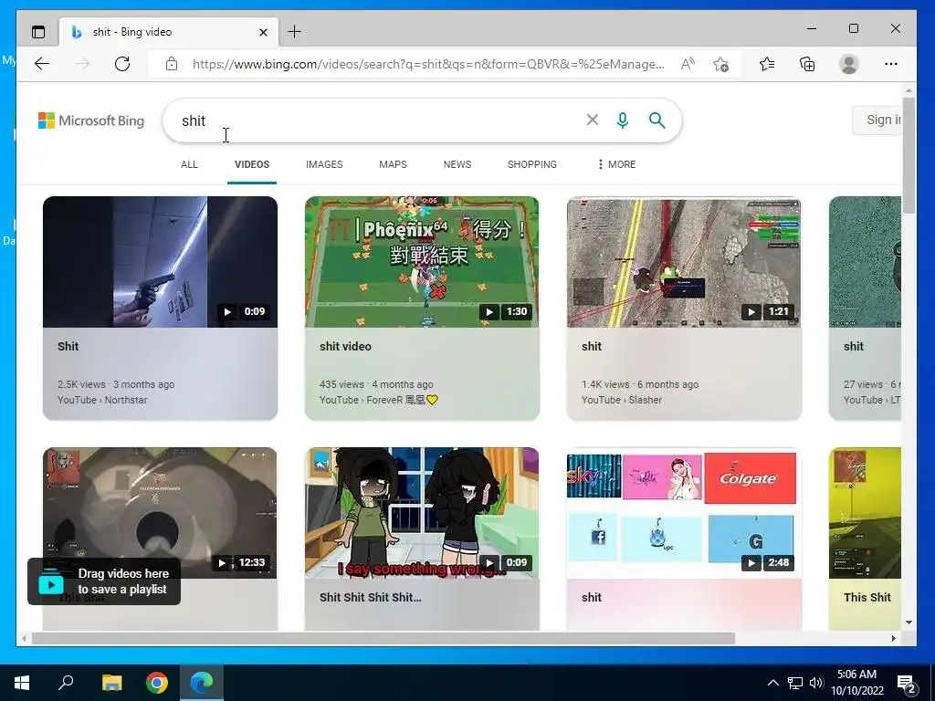The height and width of the screenshot is (701, 935).
Task: Play the Phoenix game 1:30 video
Action: click(422, 262)
